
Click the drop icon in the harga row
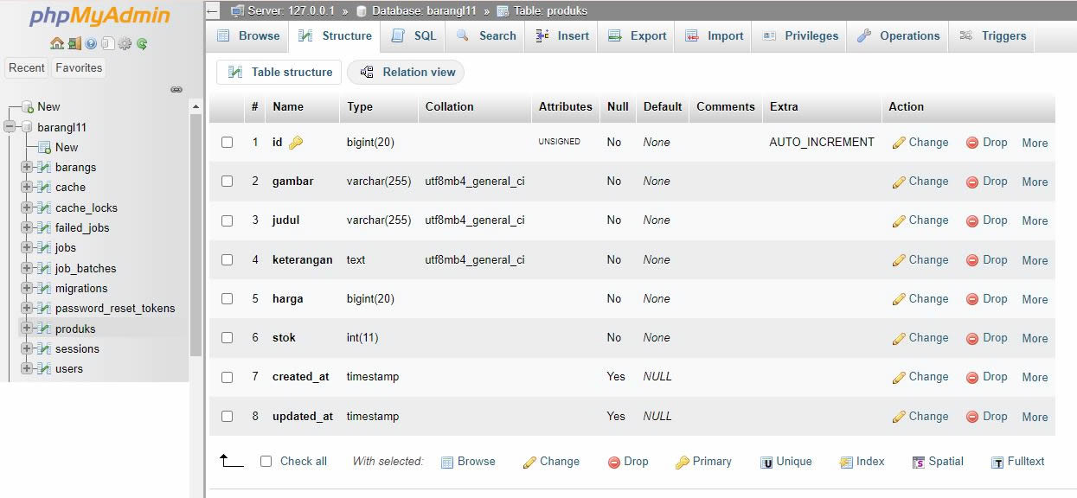(x=972, y=299)
